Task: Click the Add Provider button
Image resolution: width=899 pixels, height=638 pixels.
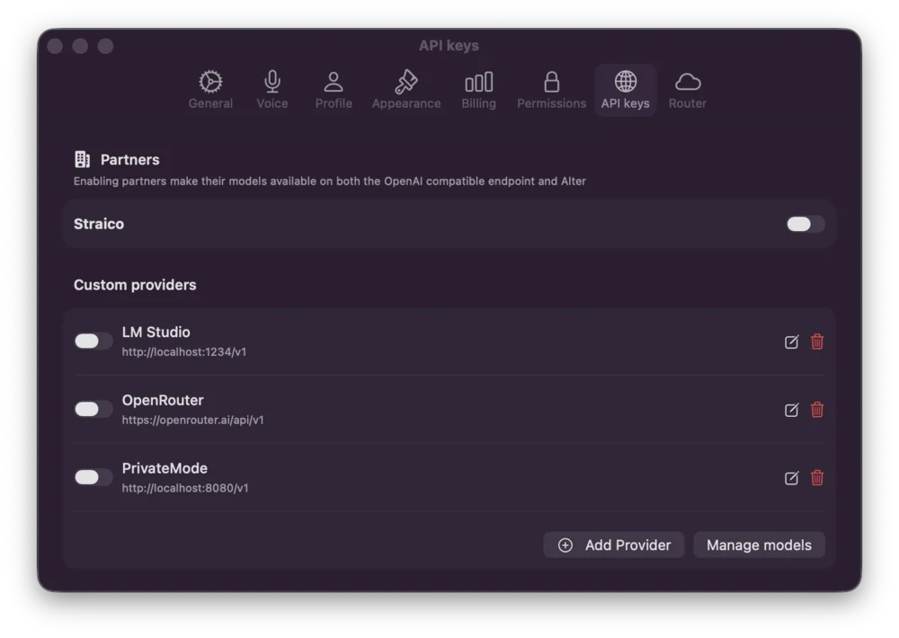Action: click(x=613, y=545)
